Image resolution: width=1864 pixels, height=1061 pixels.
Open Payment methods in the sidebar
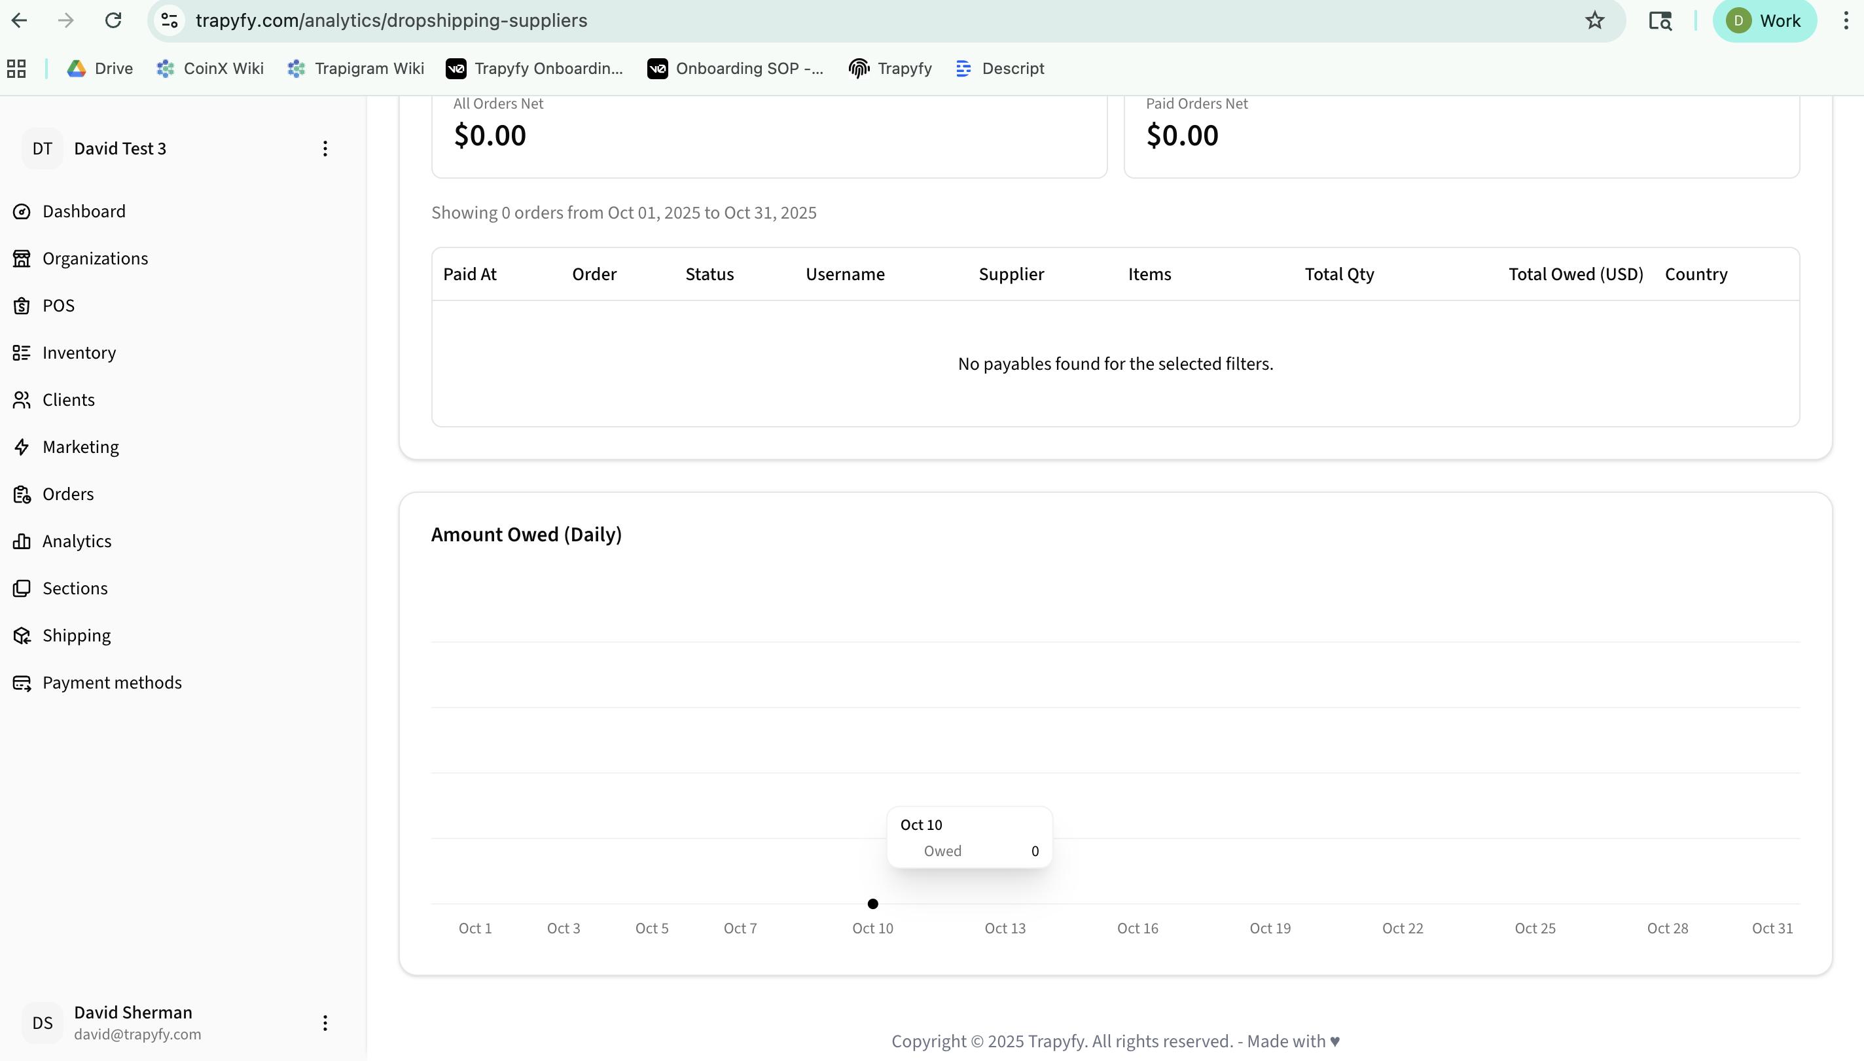(x=112, y=683)
